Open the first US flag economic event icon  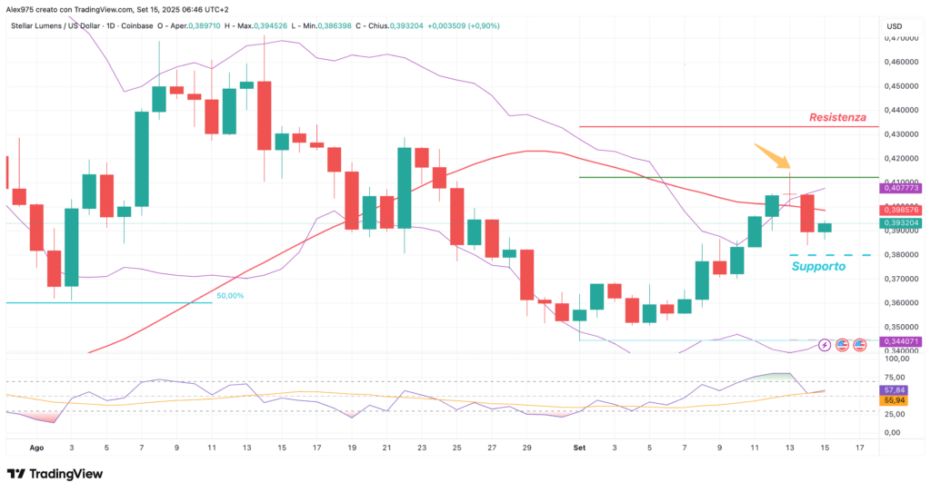point(842,344)
